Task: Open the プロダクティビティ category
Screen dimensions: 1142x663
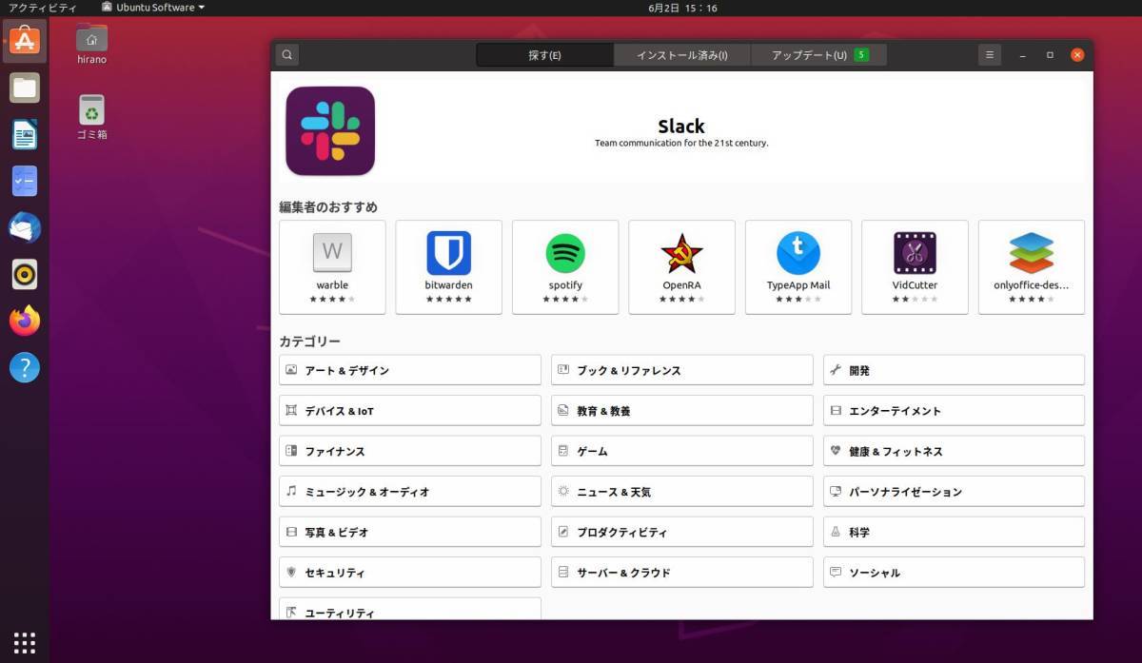Action: 682,532
